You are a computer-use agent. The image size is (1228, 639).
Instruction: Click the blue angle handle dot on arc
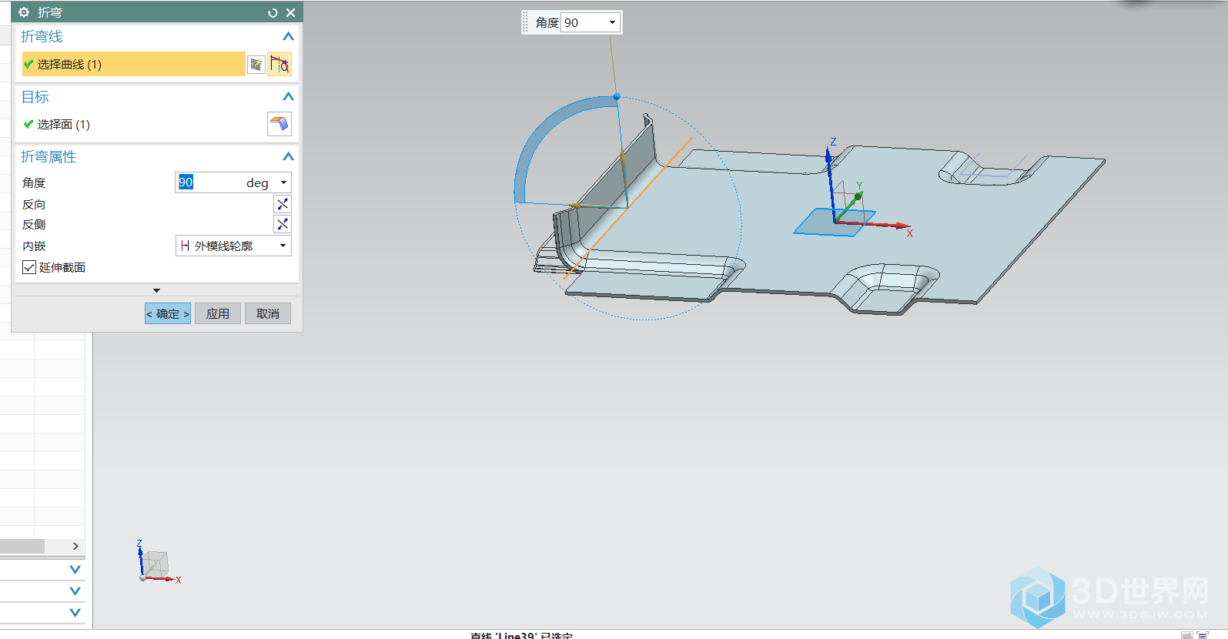(617, 96)
